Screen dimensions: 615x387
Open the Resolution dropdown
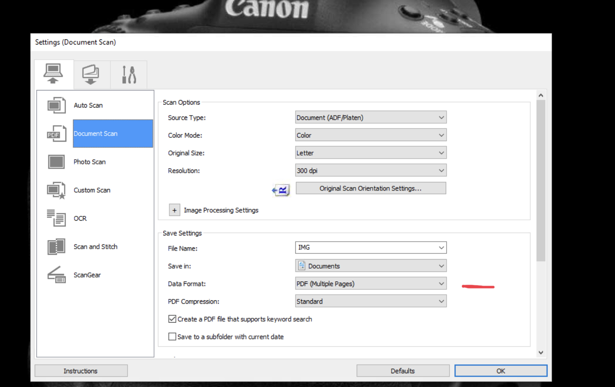click(x=370, y=171)
